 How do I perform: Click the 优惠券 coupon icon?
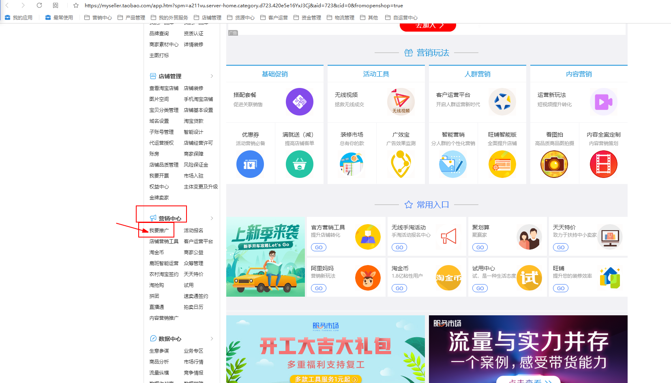tap(250, 164)
